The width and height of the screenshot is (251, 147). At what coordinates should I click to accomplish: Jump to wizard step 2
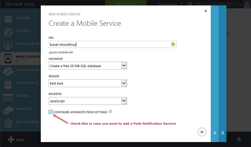point(215,133)
